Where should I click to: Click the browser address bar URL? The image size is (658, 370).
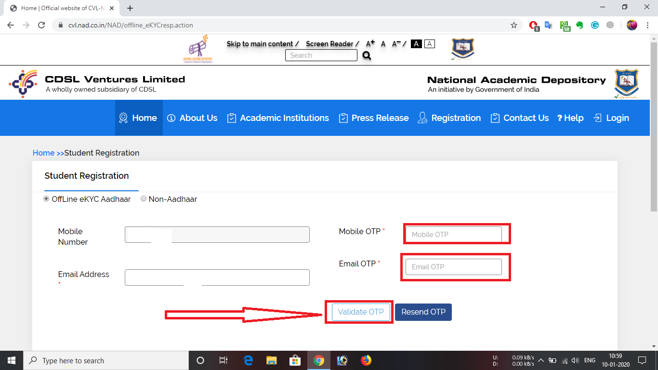coord(131,25)
